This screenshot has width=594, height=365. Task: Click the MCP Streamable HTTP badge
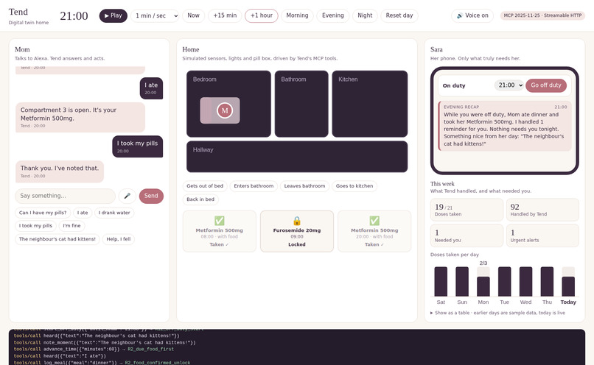point(542,15)
